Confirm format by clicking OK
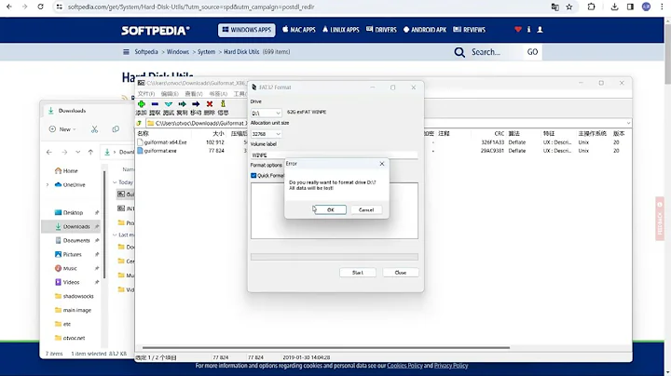The width and height of the screenshot is (671, 376). pos(330,209)
